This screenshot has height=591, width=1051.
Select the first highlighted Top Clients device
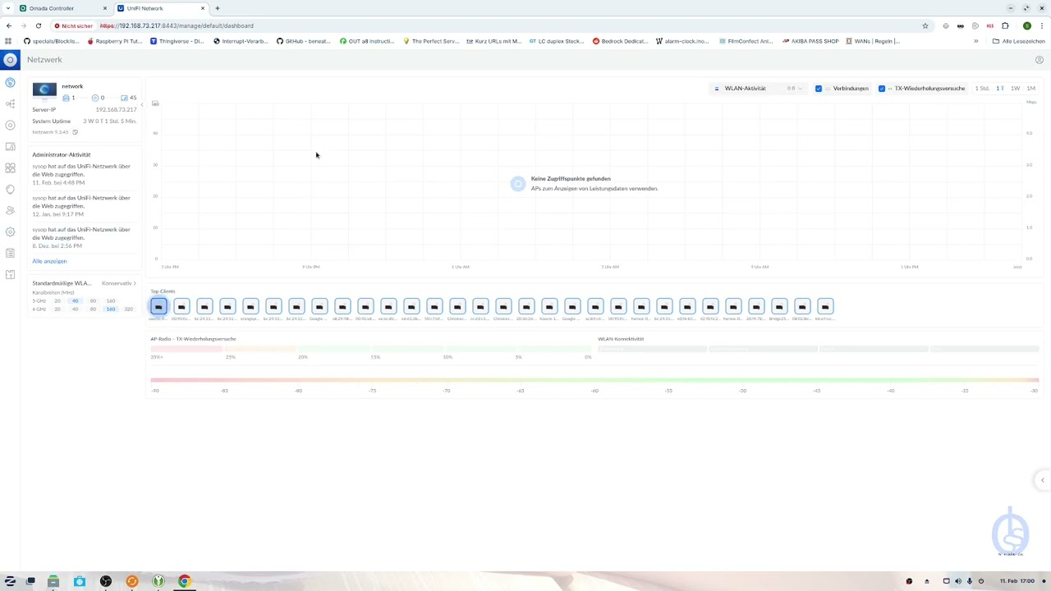tap(158, 306)
